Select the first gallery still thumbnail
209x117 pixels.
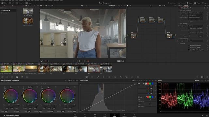pos(28,11)
